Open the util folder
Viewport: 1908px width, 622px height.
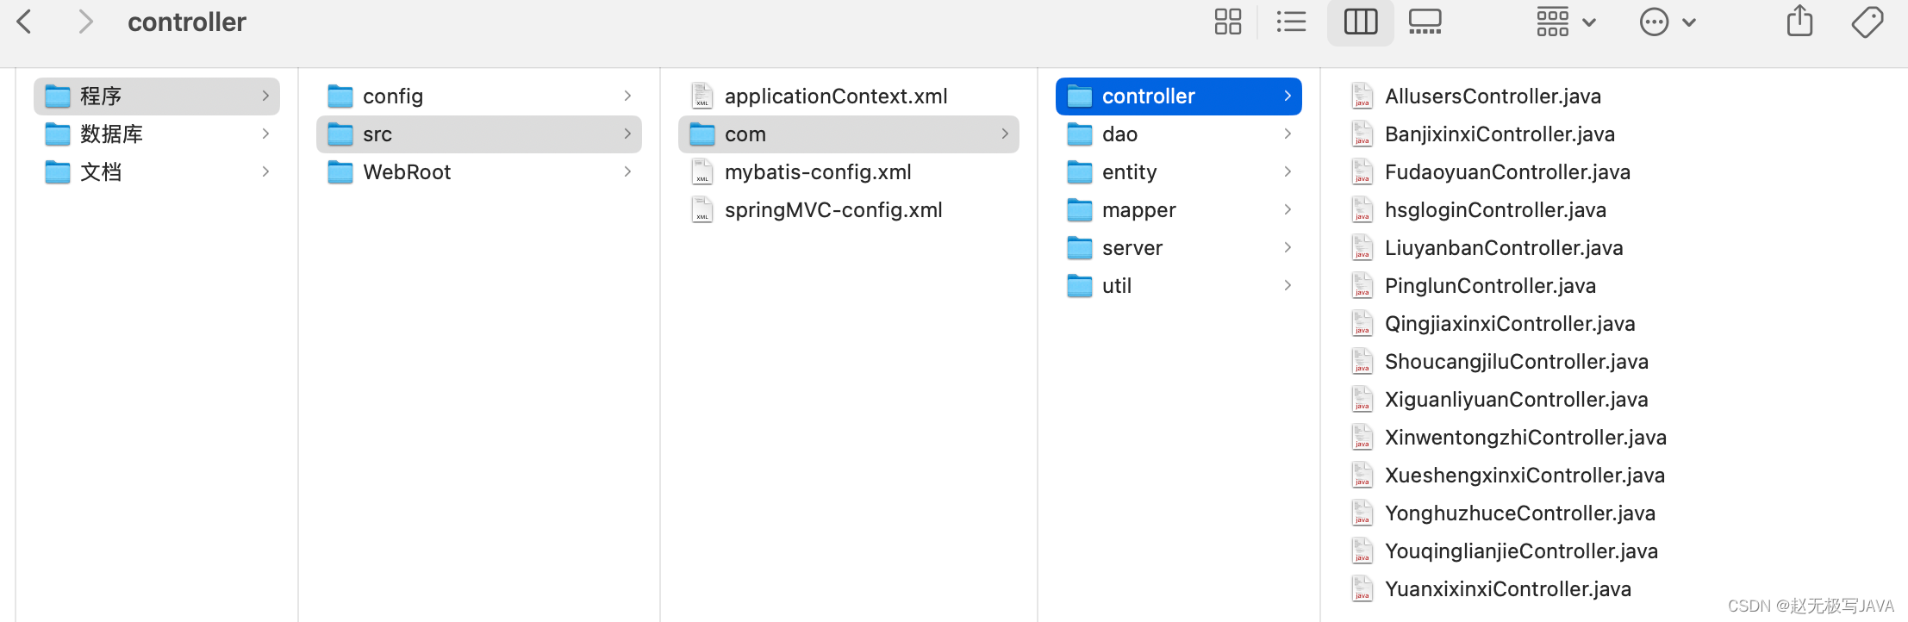[x=1179, y=285]
